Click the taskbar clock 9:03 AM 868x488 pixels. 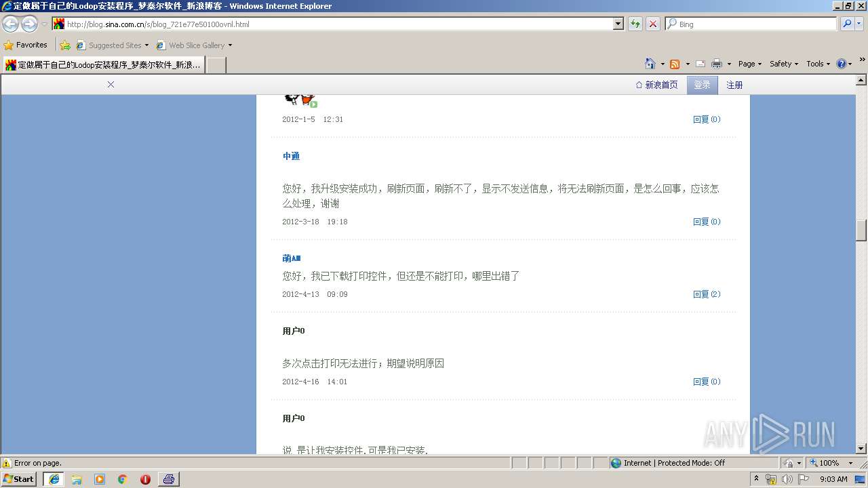[833, 479]
